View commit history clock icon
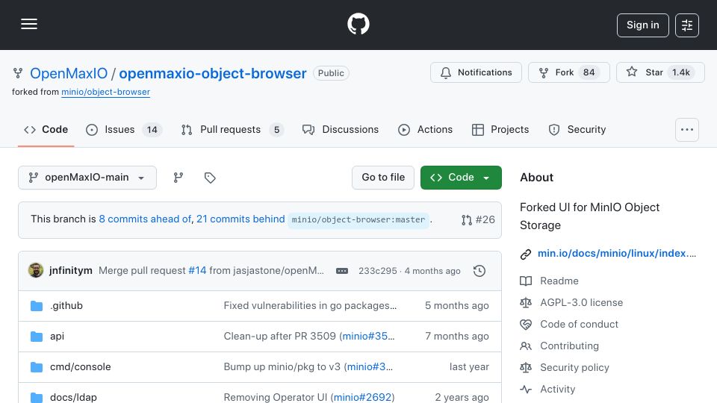Viewport: 717px width, 403px height. 479,271
